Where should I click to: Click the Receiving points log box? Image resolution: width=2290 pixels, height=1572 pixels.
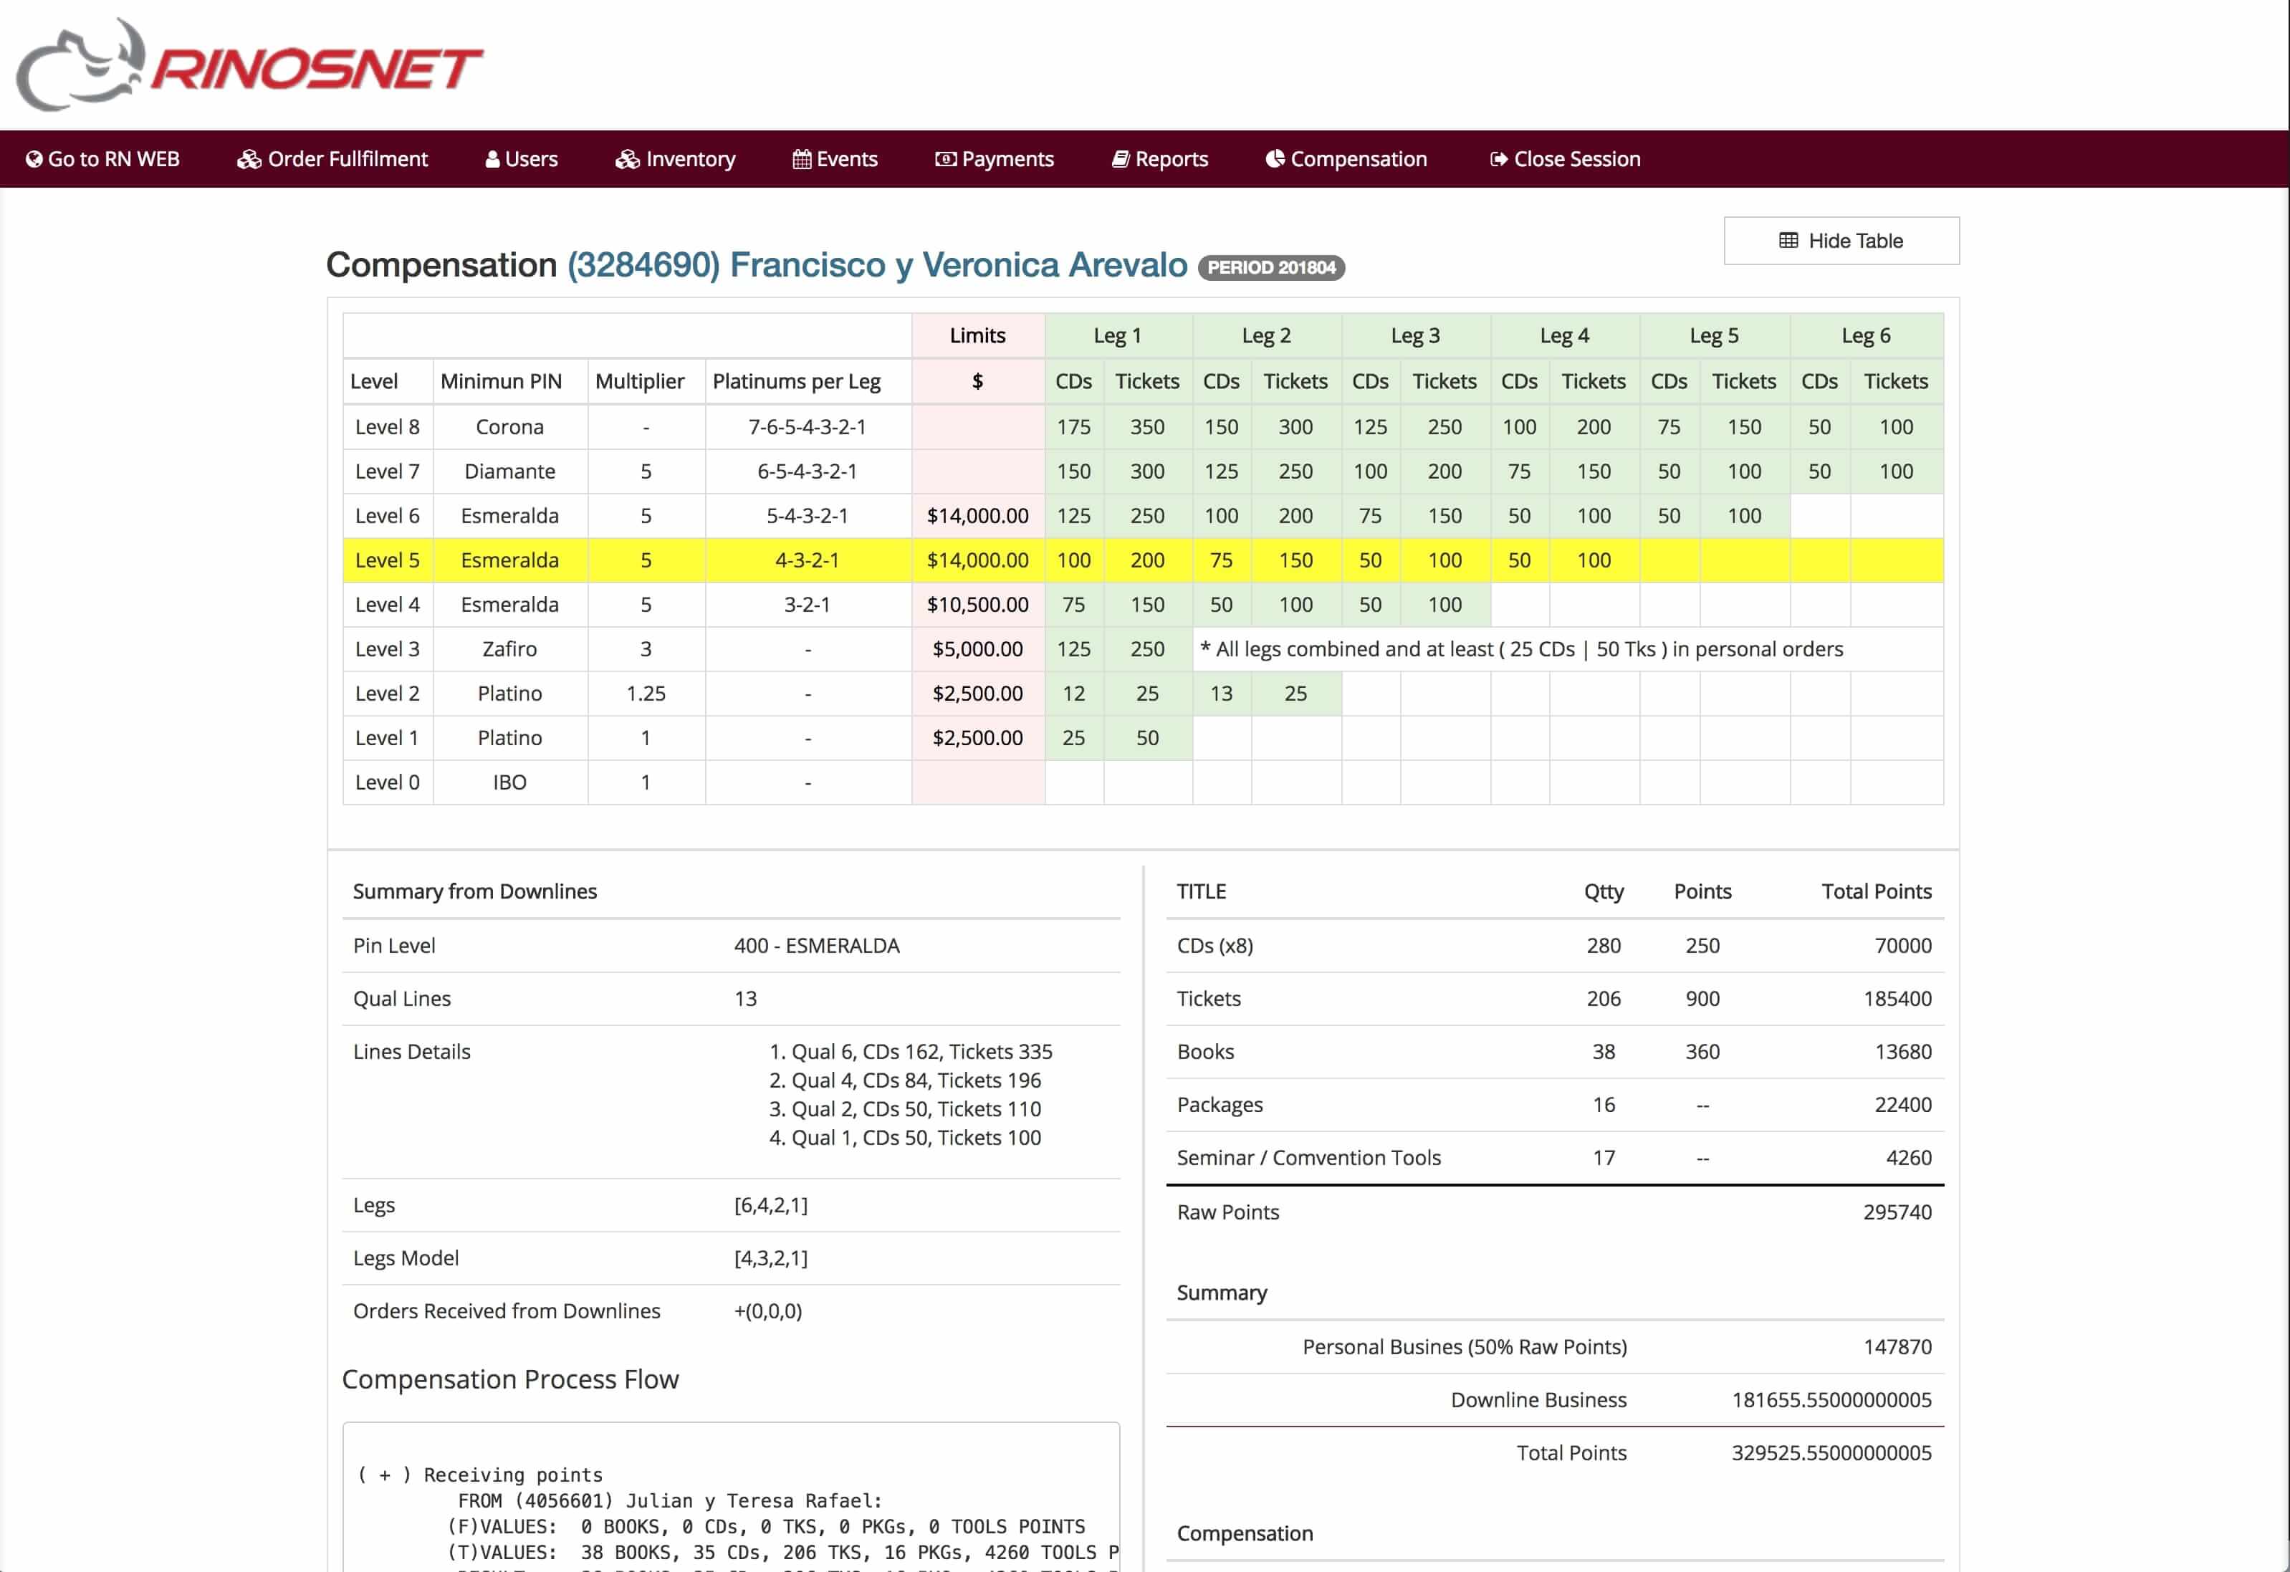click(x=731, y=1496)
